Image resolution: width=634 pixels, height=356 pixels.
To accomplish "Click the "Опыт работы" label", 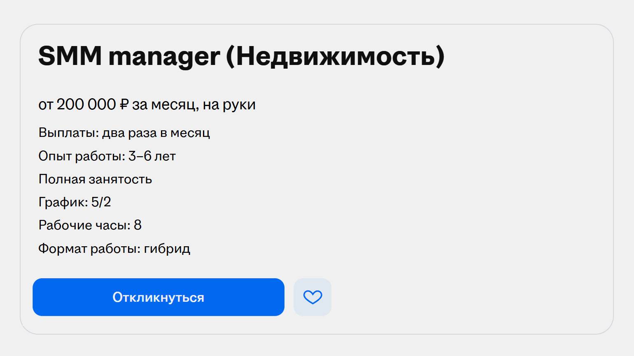I will (x=82, y=156).
